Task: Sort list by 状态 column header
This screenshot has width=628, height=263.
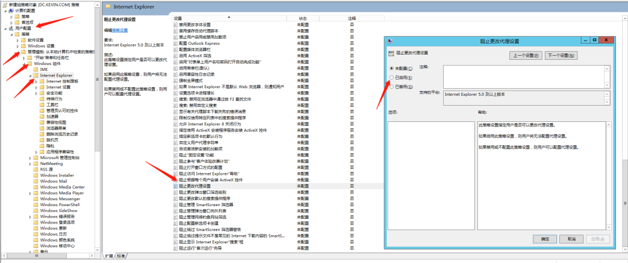Action: click(x=302, y=19)
